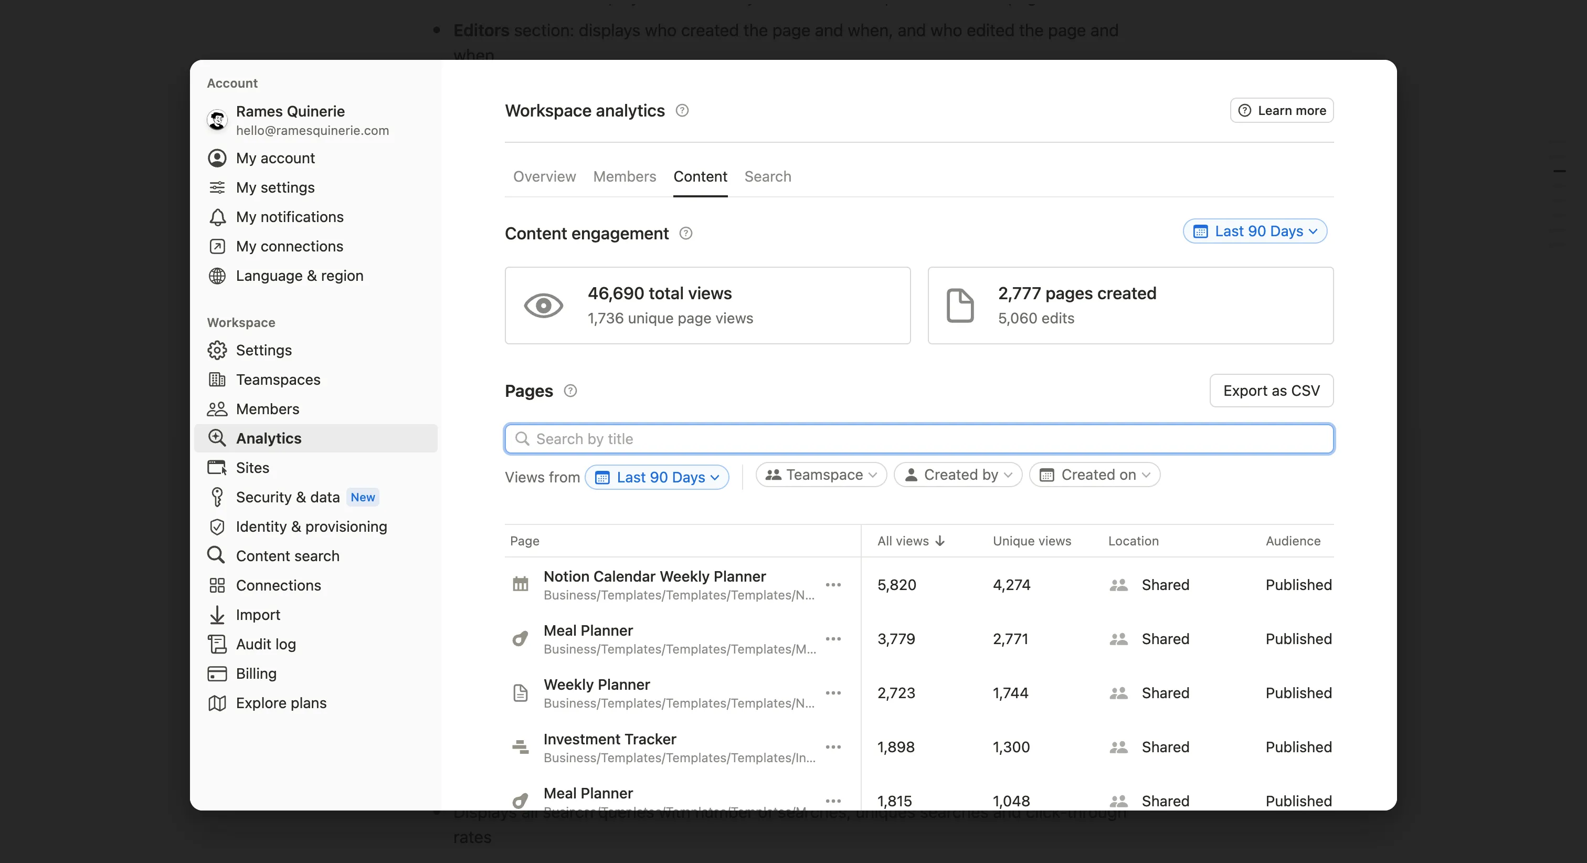Click the Security & data key icon
Image resolution: width=1587 pixels, height=863 pixels.
point(217,497)
